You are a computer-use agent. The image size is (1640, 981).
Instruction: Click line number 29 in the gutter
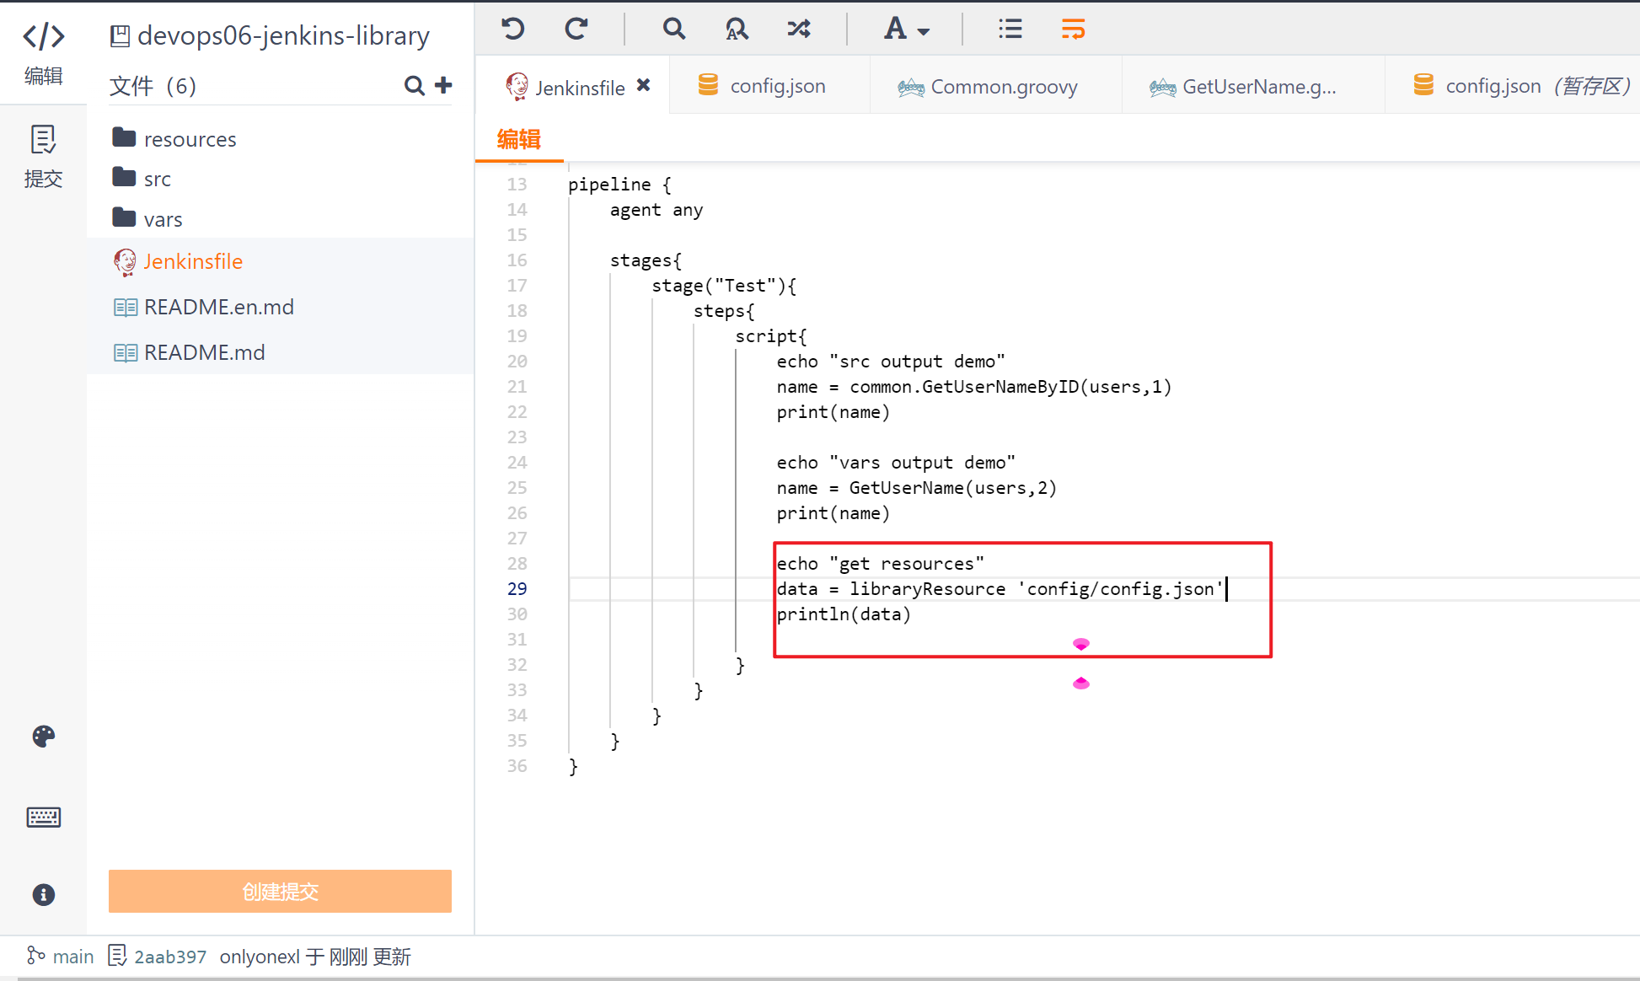517,589
